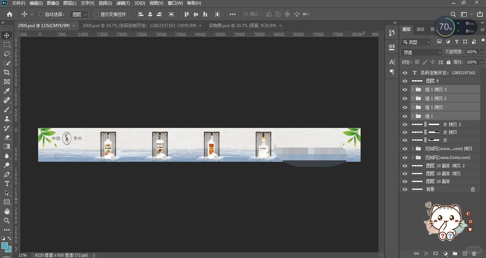Hide the 组 1 group
Image resolution: width=486 pixels, height=258 pixels.
tap(405, 116)
